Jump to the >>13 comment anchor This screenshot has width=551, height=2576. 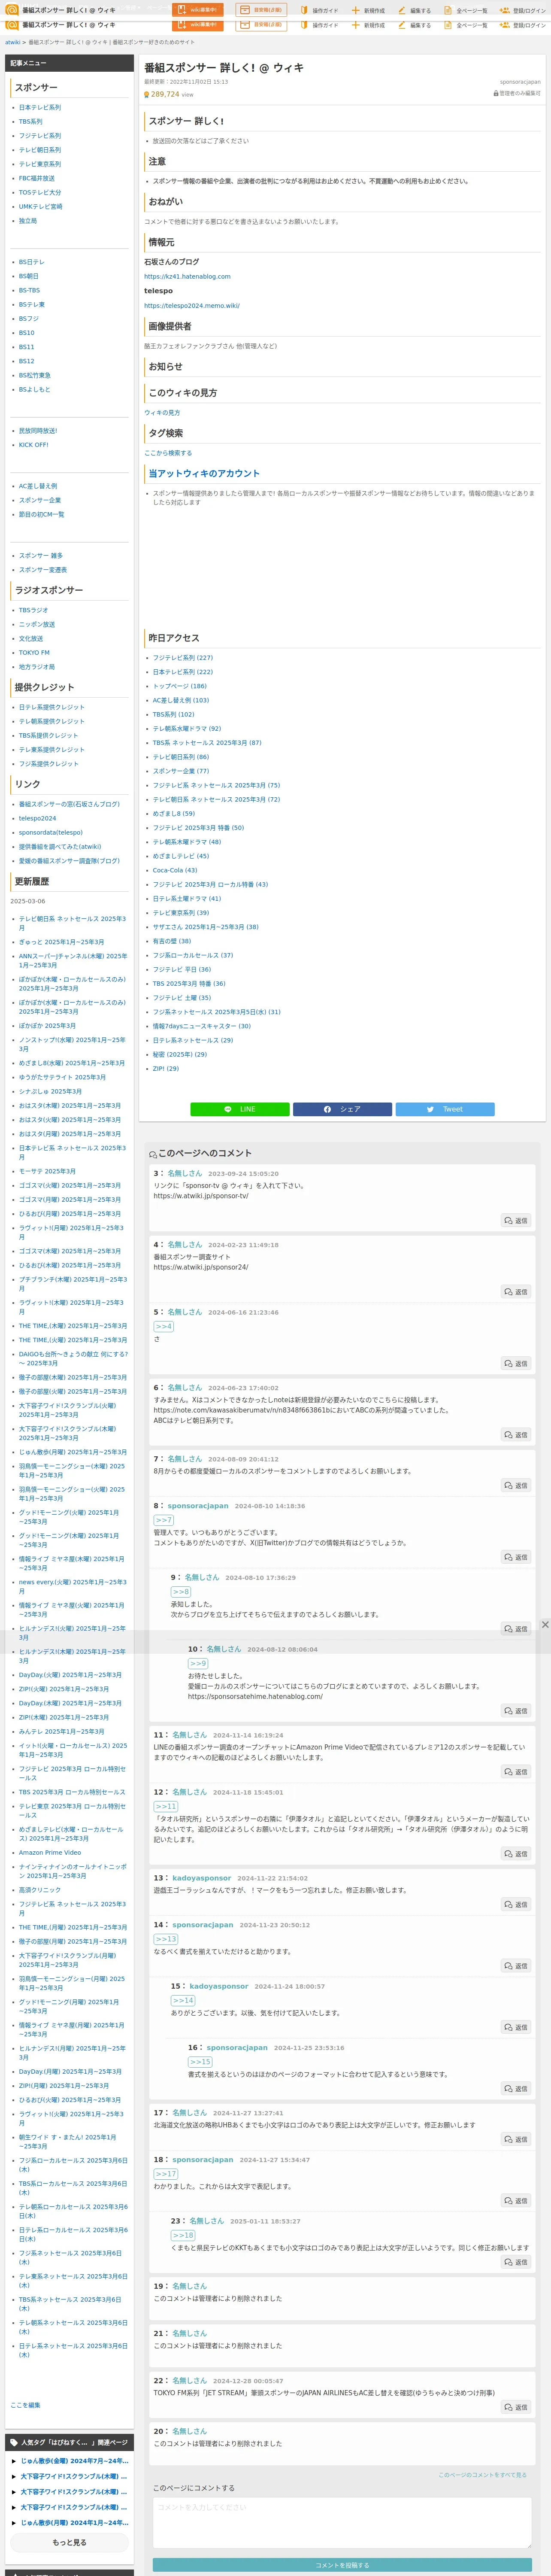point(165,1939)
